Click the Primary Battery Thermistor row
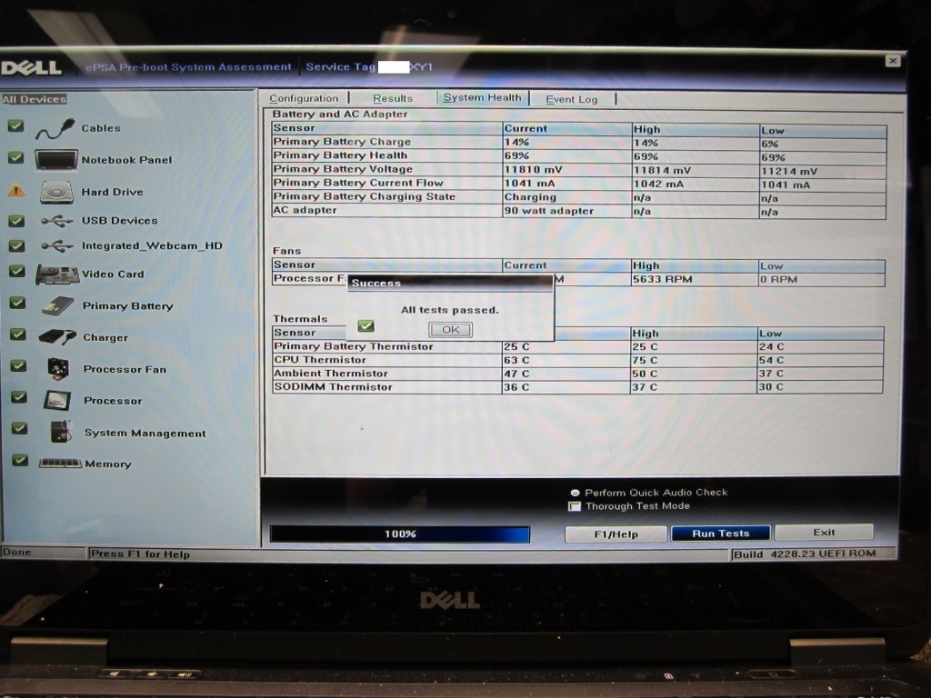Image resolution: width=931 pixels, height=698 pixels. coord(577,346)
